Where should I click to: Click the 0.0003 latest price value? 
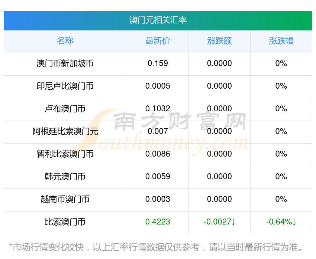point(158,199)
